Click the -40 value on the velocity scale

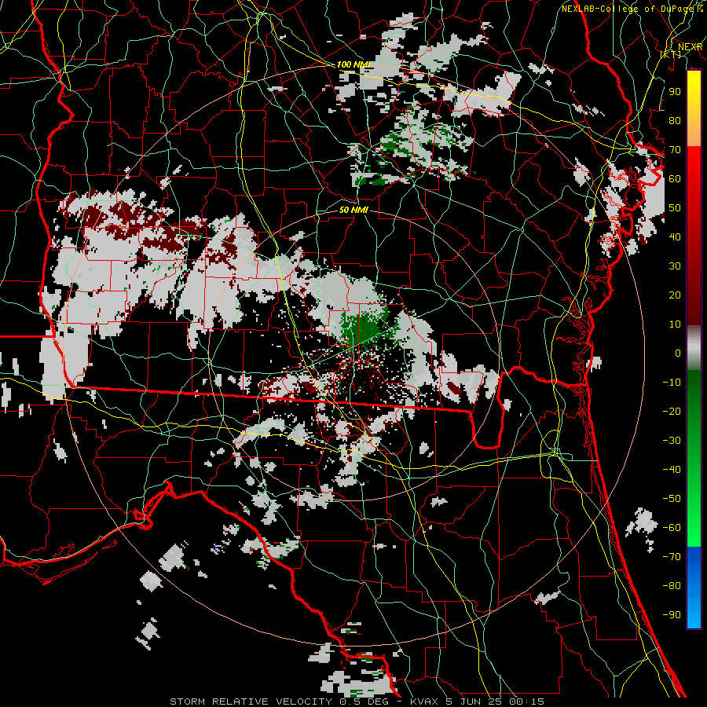click(672, 470)
